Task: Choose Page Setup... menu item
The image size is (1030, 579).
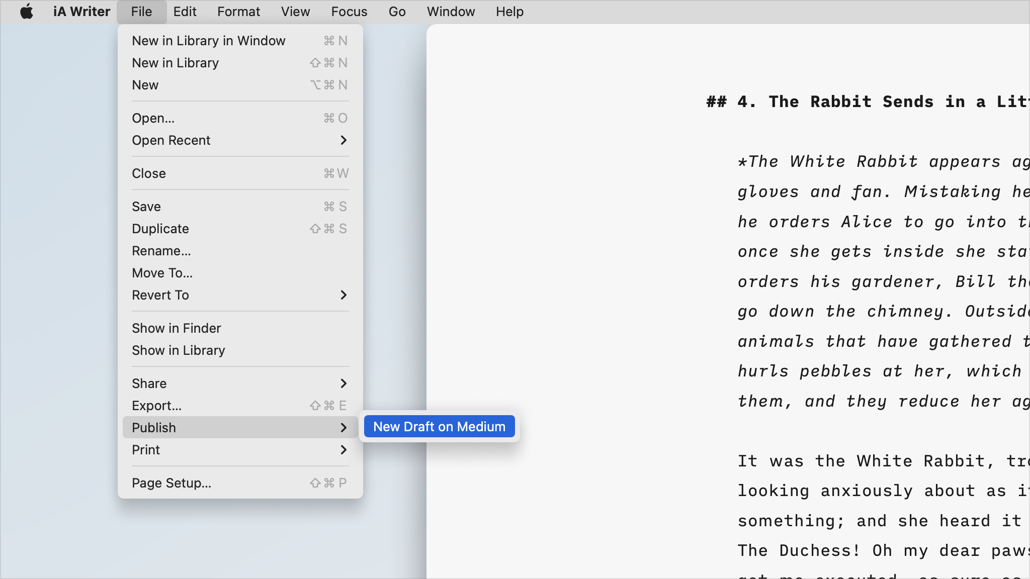Action: point(240,483)
